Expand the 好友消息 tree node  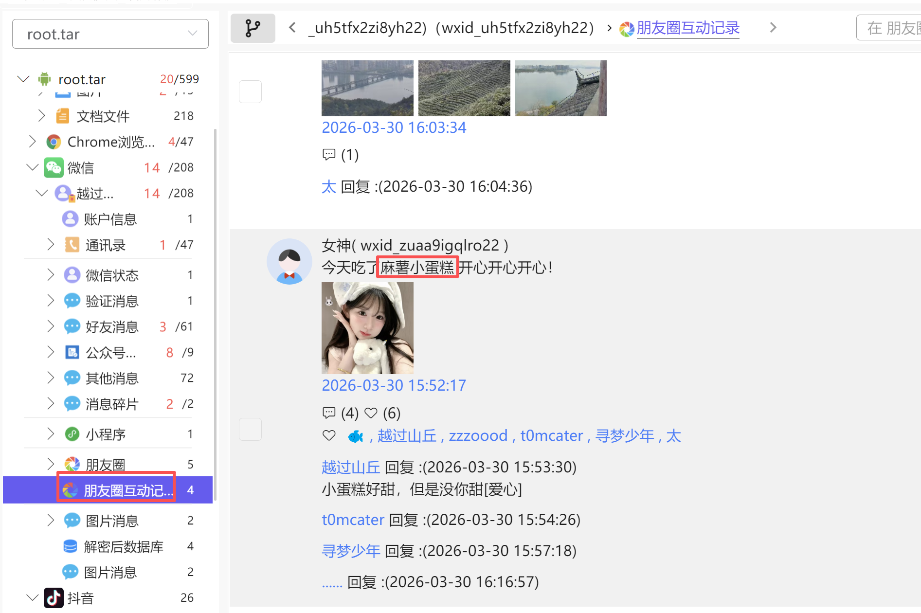(51, 326)
